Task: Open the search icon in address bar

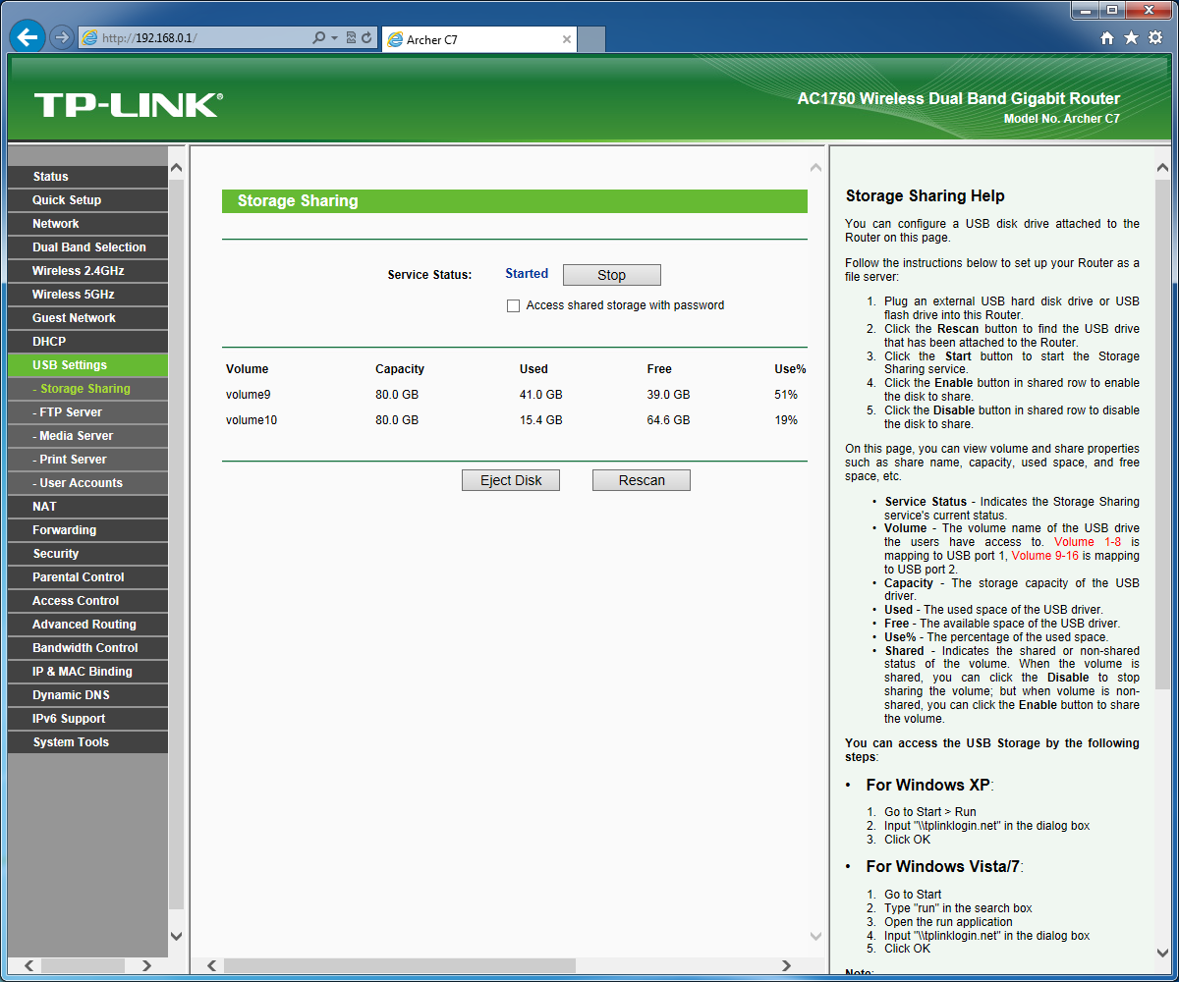Action: coord(318,38)
